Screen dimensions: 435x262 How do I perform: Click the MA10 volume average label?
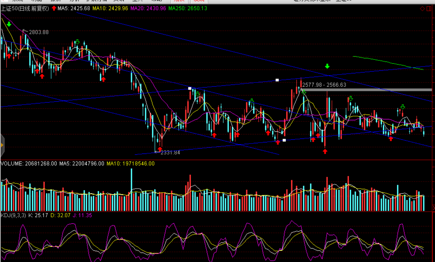(130, 164)
